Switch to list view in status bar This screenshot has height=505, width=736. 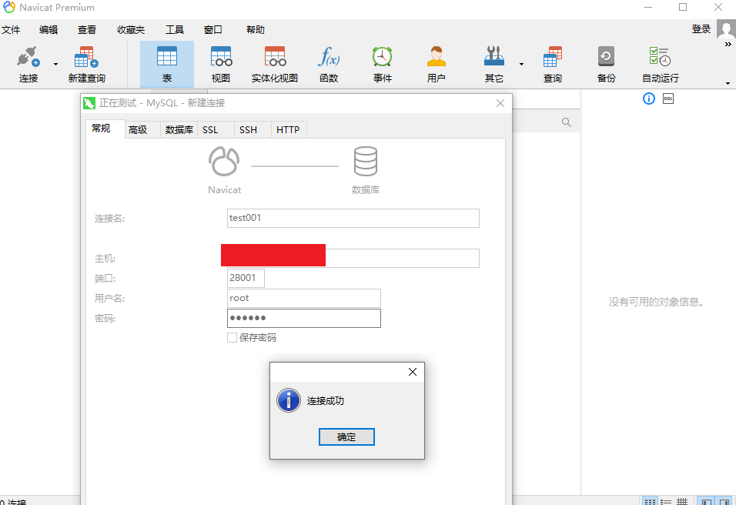click(x=666, y=501)
